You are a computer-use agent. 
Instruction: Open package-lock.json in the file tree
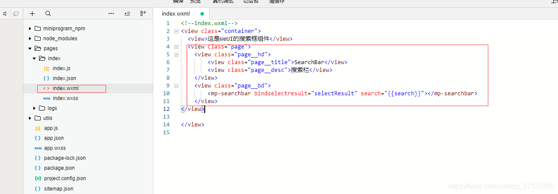pos(65,158)
